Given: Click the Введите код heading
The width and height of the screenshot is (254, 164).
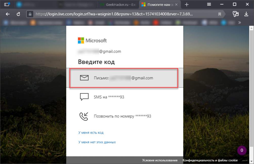Looking at the screenshot, I should coord(96,62).
